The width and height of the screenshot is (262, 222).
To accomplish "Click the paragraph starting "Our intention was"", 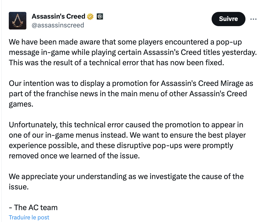I will tap(131, 94).
